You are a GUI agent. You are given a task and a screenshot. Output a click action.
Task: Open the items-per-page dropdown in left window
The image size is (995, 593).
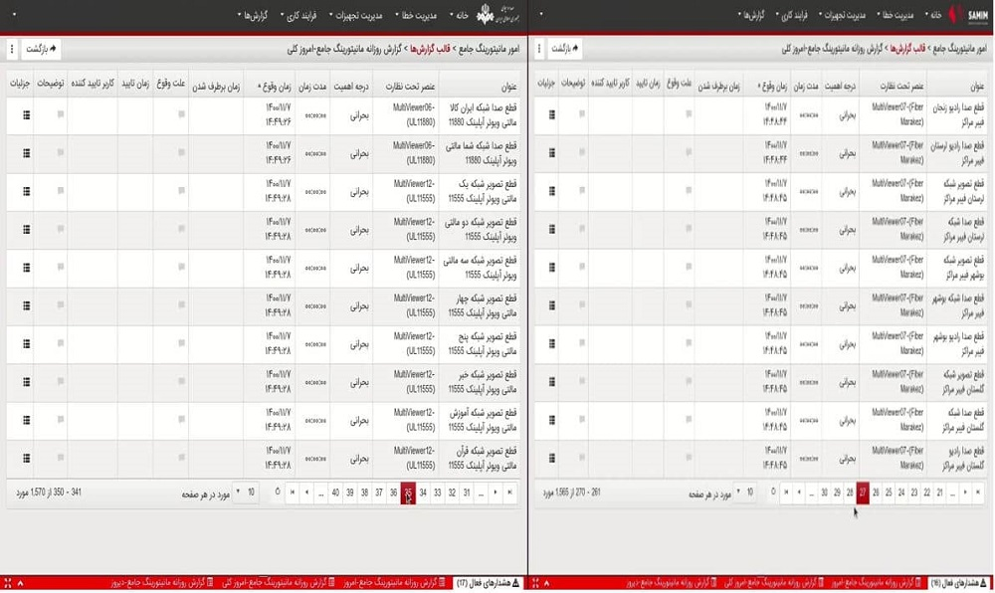click(246, 493)
